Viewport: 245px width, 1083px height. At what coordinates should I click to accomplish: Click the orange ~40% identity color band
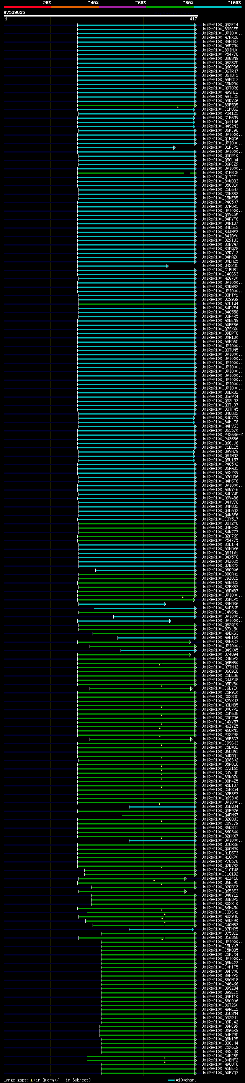pyautogui.click(x=75, y=7)
